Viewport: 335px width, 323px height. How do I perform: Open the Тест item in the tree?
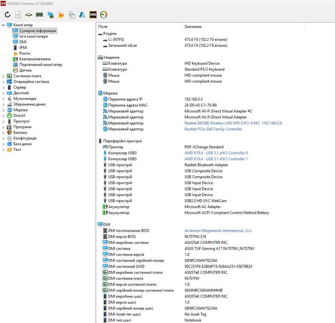(x=17, y=150)
